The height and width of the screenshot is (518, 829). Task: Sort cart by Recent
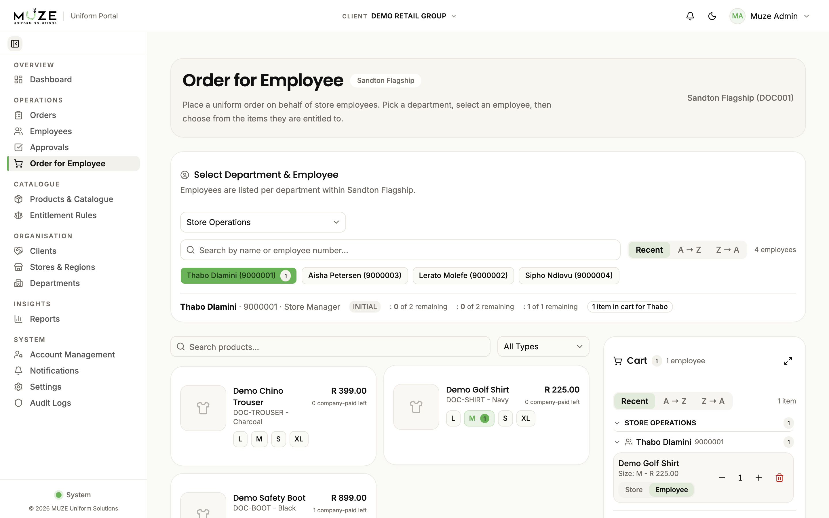point(634,401)
